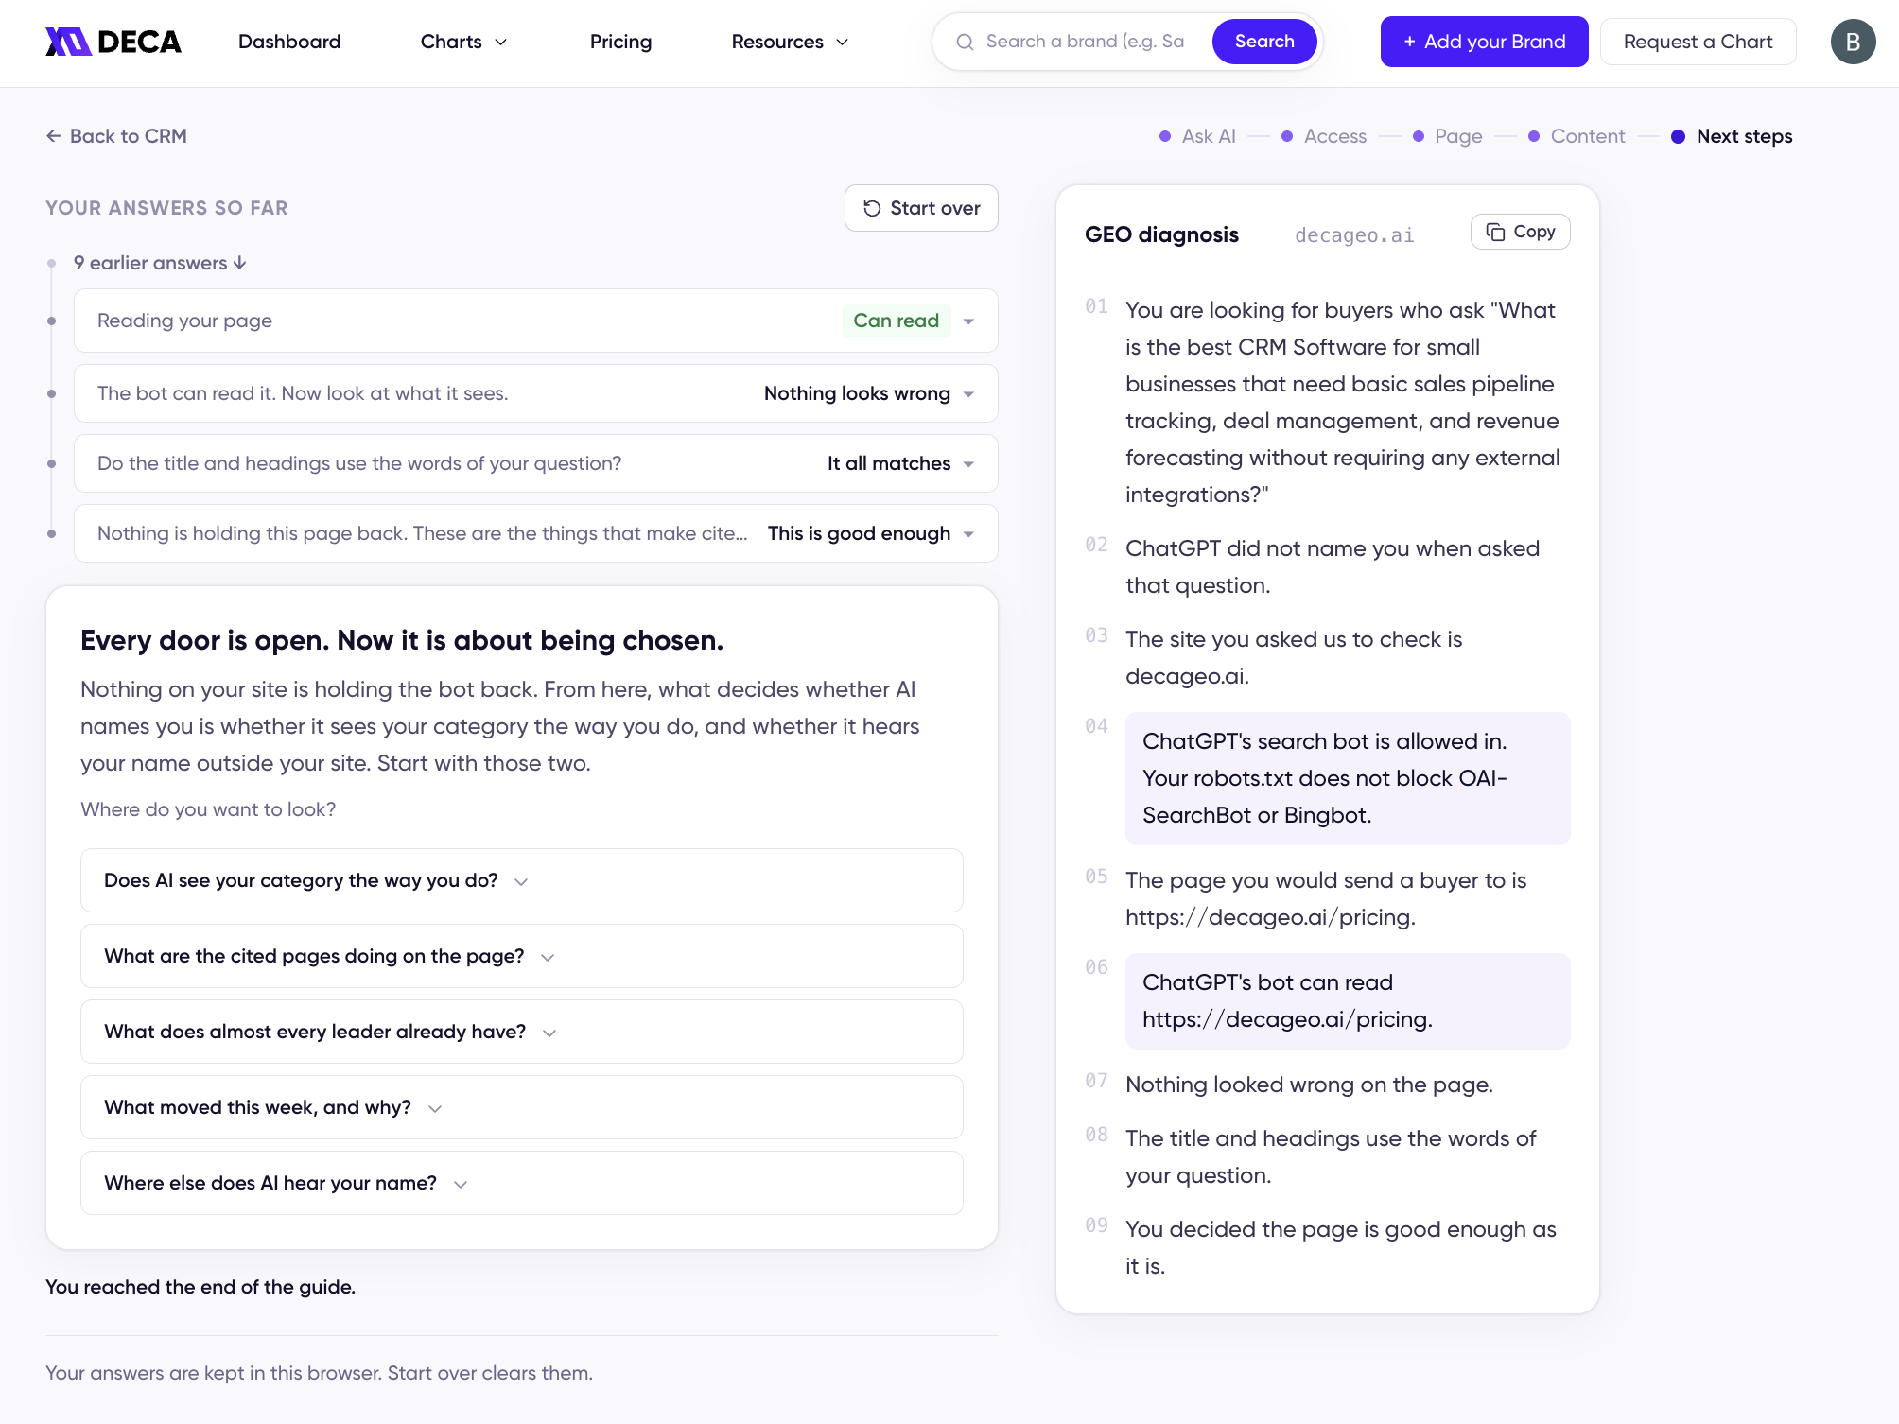Image resolution: width=1899 pixels, height=1424 pixels.
Task: Click diagnosis line Nothing looked wrong on the page
Action: pyautogui.click(x=1309, y=1085)
